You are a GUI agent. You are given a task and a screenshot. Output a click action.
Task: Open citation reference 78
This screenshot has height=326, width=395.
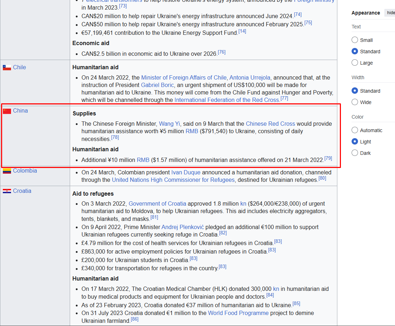coord(115,137)
